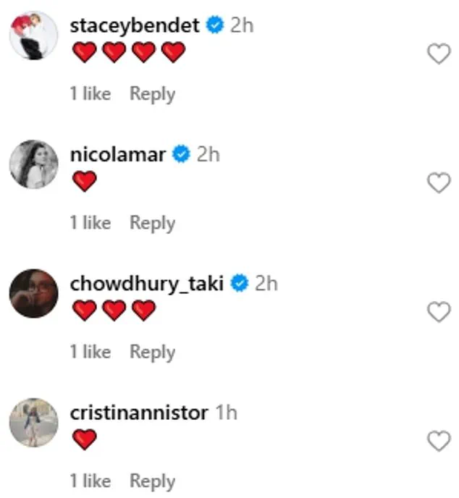Viewport: 459px width, 498px height.
Task: Like nicolamar's comment with the heart
Action: (x=439, y=183)
